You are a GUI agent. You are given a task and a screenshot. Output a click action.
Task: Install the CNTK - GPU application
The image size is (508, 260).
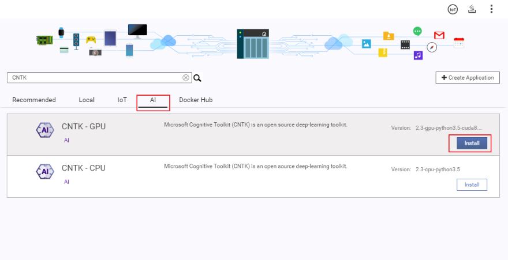click(x=472, y=143)
